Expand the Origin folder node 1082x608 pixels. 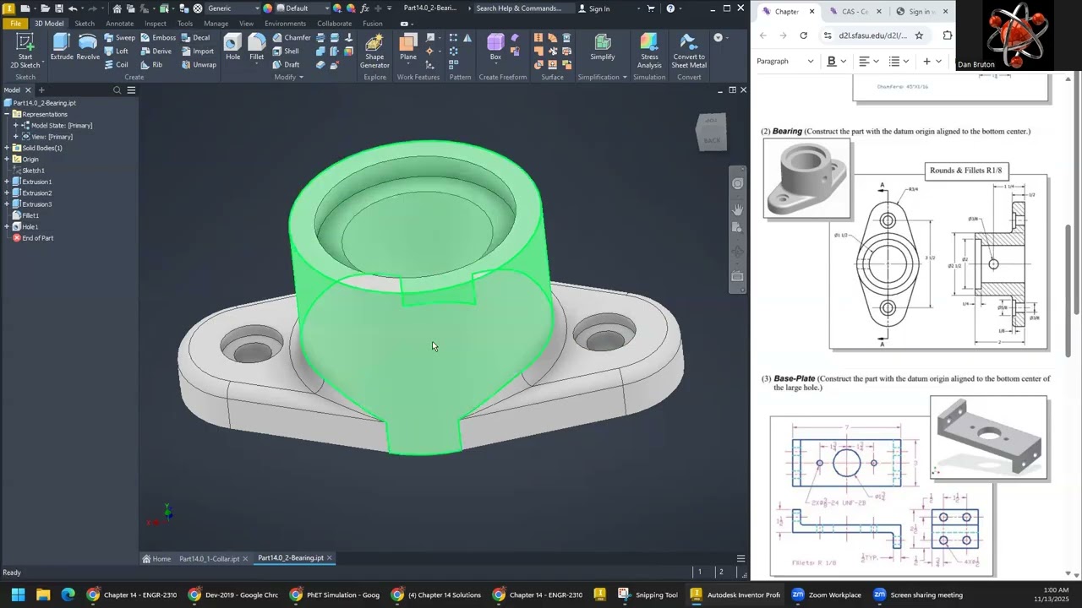[7, 160]
